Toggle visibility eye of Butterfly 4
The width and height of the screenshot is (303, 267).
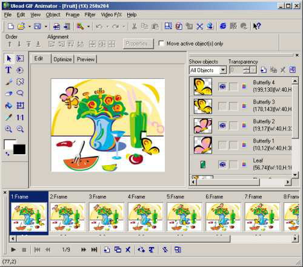pyautogui.click(x=222, y=87)
